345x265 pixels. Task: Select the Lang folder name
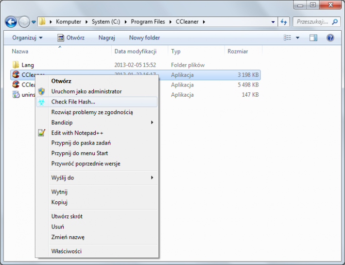[x=28, y=65]
